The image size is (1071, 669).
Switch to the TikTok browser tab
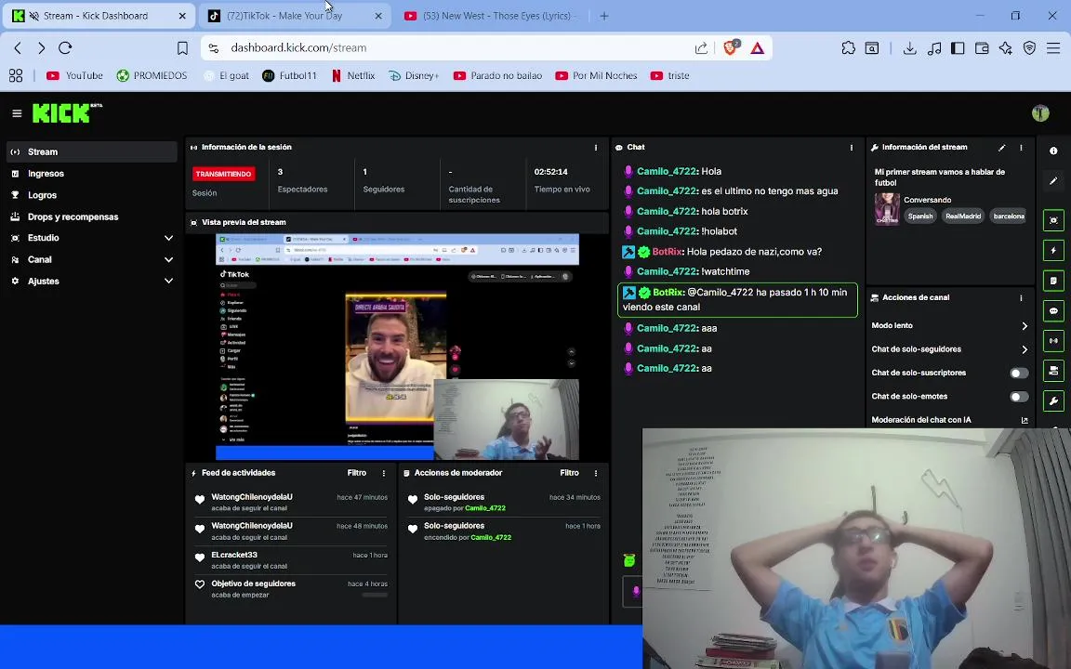294,16
